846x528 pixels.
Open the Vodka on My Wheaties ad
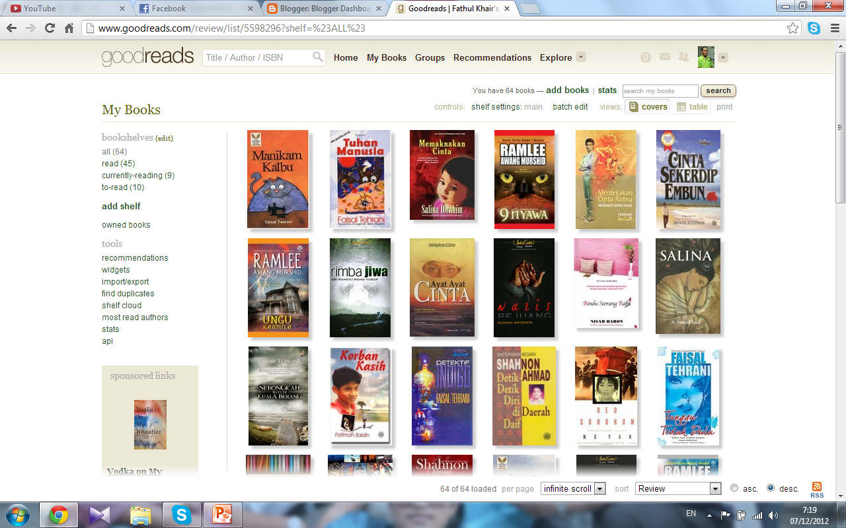pos(150,424)
